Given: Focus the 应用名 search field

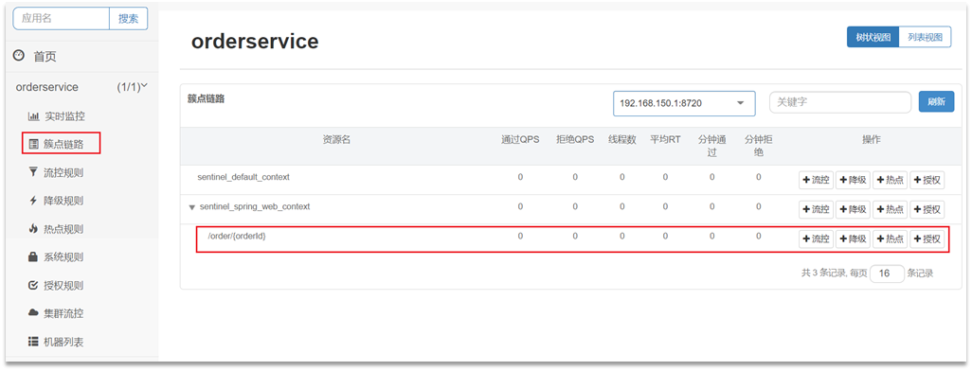Looking at the screenshot, I should (x=62, y=19).
